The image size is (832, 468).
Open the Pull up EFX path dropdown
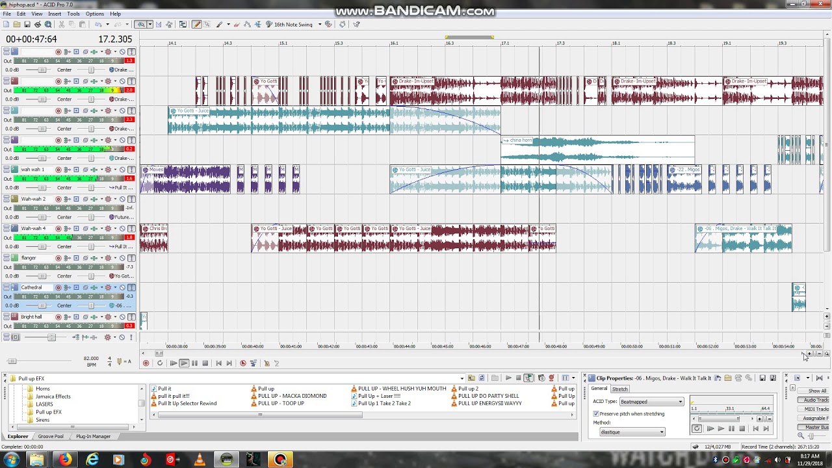coord(462,378)
